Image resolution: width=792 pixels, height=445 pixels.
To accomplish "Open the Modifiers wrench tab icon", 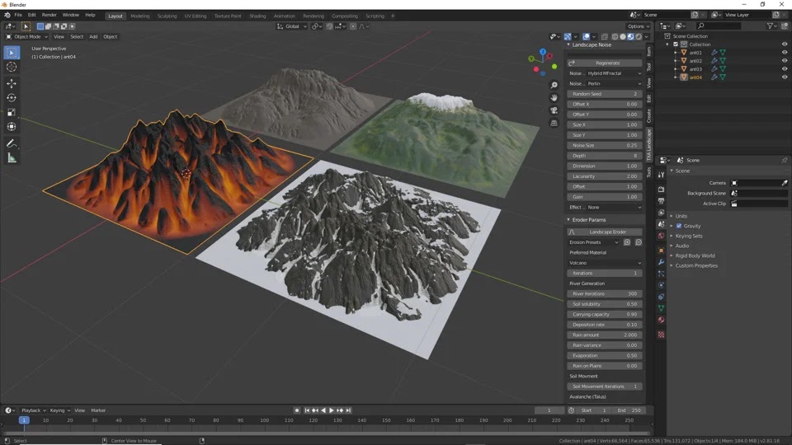I will 661,262.
